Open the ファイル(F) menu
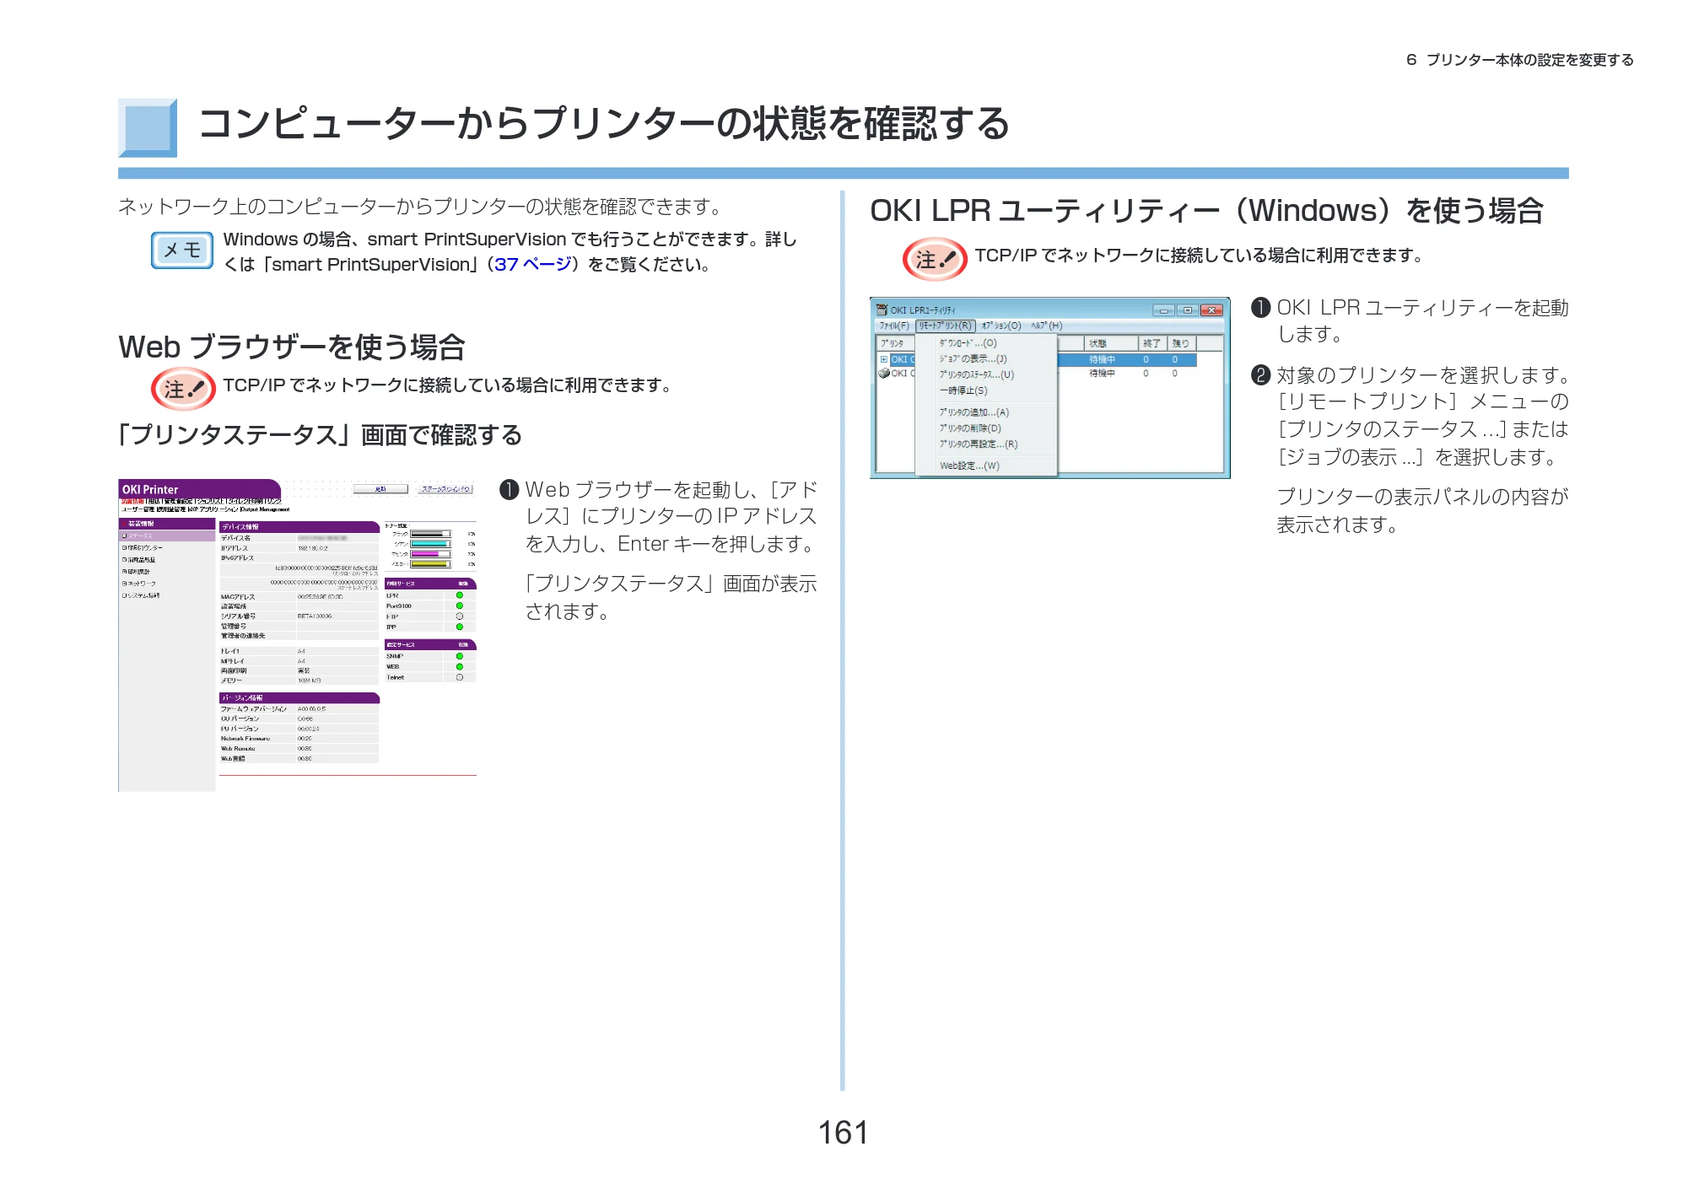 click(x=894, y=326)
